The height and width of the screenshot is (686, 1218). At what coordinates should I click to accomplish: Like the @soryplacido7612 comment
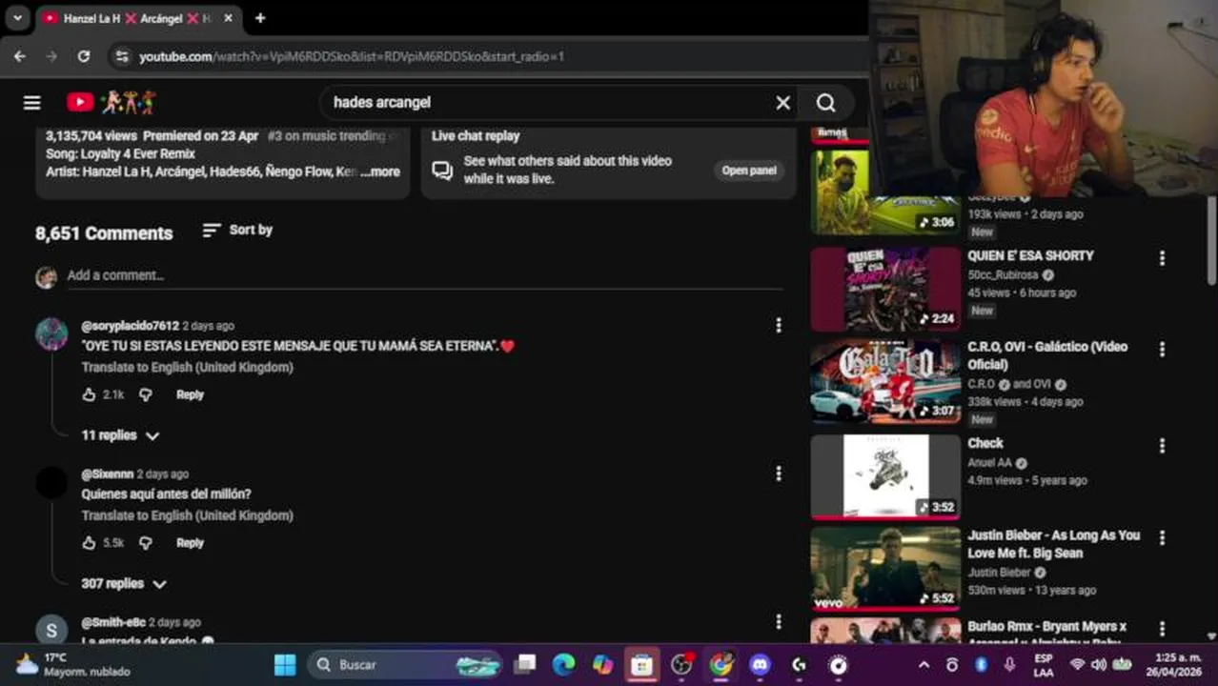(89, 394)
